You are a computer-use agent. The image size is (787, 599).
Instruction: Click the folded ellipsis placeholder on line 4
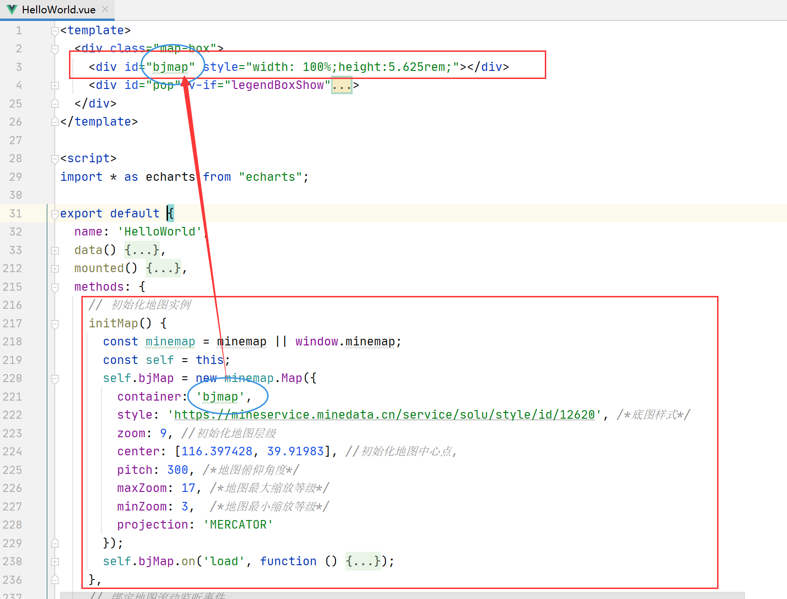pos(341,85)
